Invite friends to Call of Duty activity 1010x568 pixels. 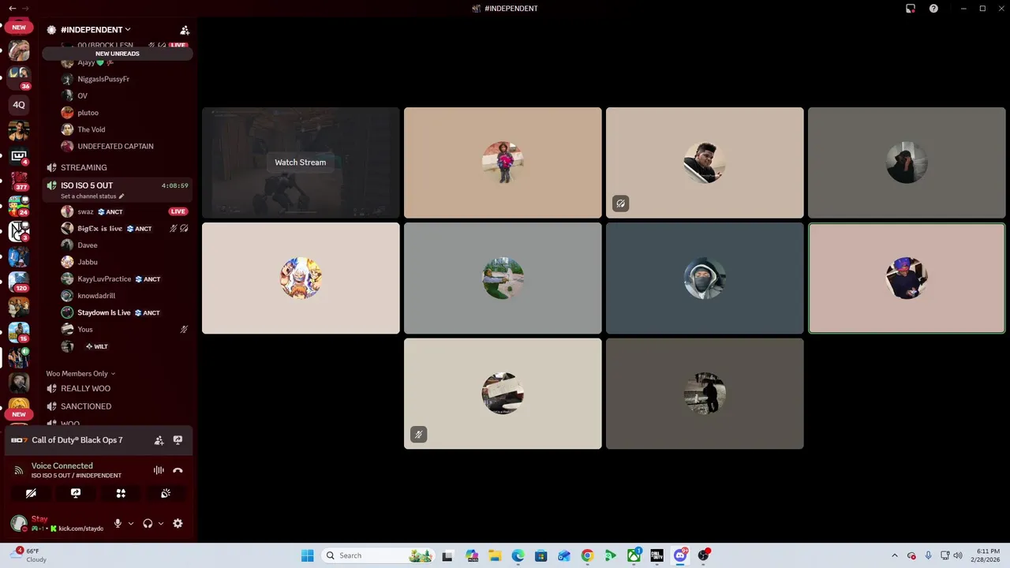[159, 440]
